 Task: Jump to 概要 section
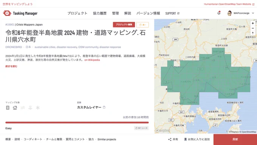pyautogui.click(x=8, y=139)
